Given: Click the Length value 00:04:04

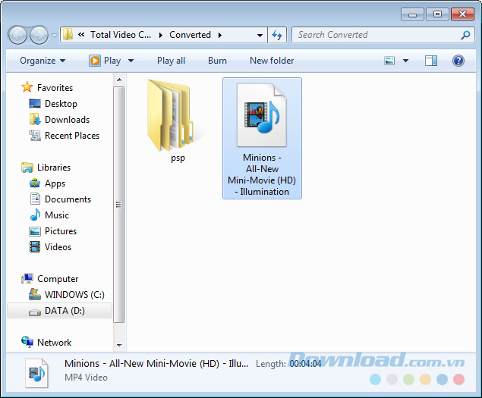Looking at the screenshot, I should (305, 364).
